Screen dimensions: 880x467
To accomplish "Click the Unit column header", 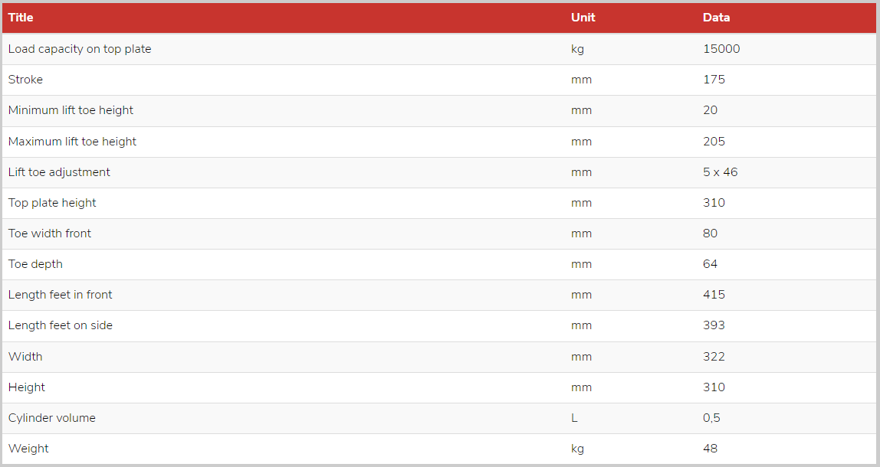I will coord(583,18).
